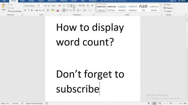
Task: Switch to Read Mode view
Action: (x=149, y=103)
